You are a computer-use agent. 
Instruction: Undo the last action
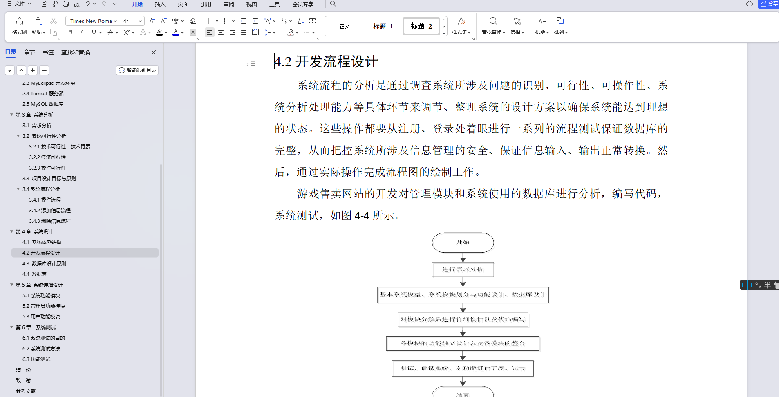88,4
